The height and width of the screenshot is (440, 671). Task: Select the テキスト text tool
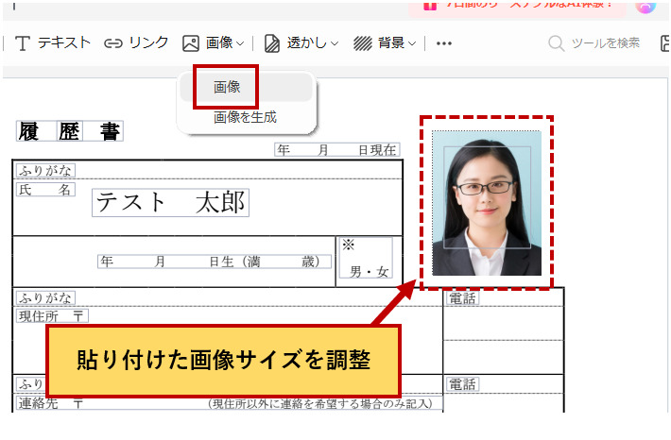click(x=53, y=42)
